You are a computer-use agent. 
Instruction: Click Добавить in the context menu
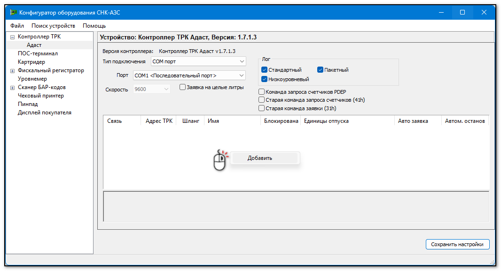(260, 158)
